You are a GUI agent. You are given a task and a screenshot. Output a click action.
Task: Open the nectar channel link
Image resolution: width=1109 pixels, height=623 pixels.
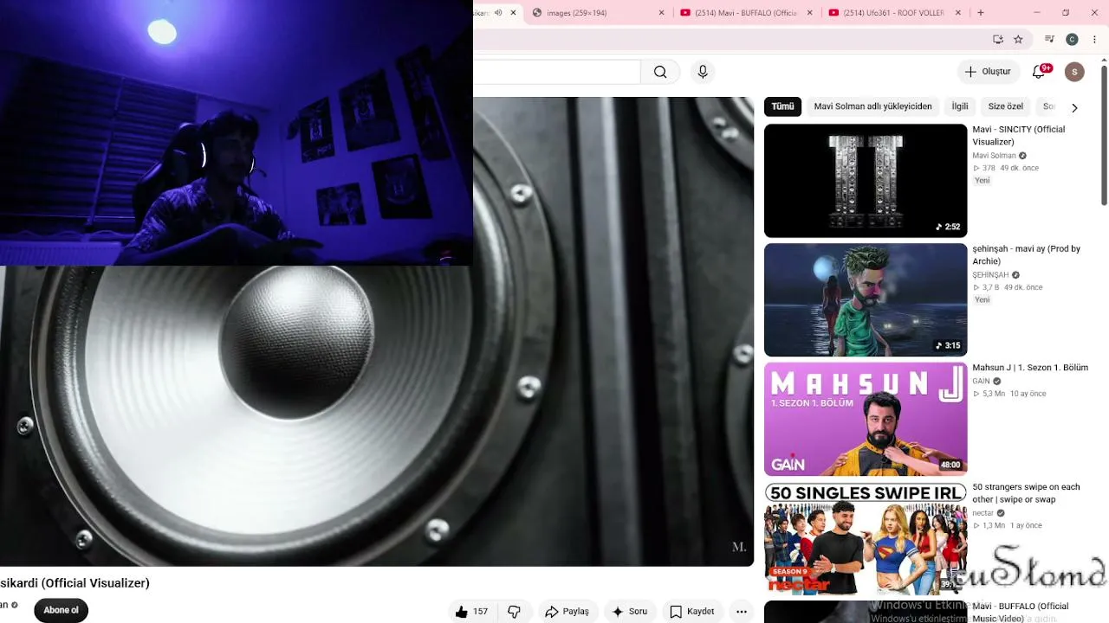click(x=983, y=513)
